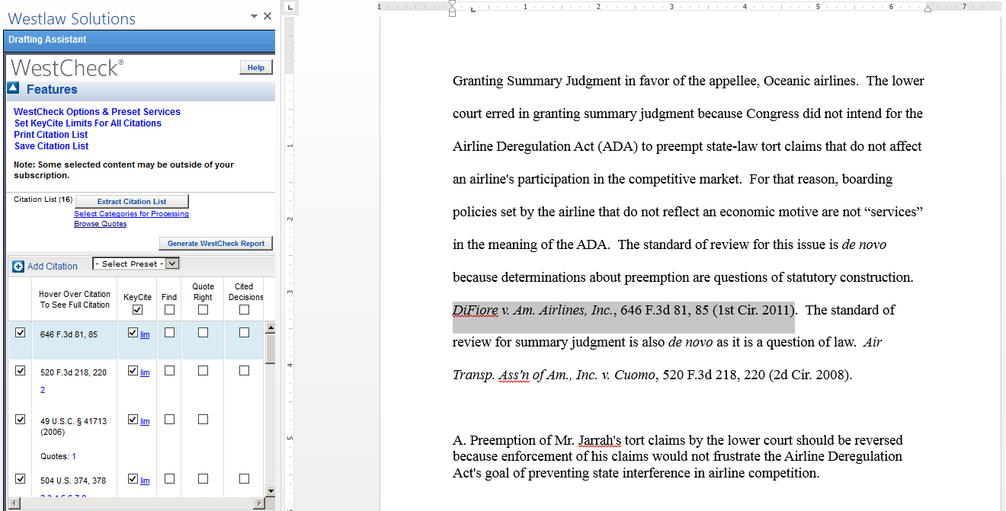The width and height of the screenshot is (1006, 511).
Task: Toggle KeyCite checkbox for 504 U.S. 374
Action: click(x=133, y=478)
